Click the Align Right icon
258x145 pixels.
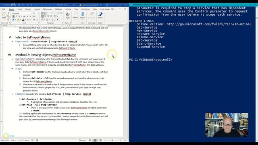tap(48, 17)
